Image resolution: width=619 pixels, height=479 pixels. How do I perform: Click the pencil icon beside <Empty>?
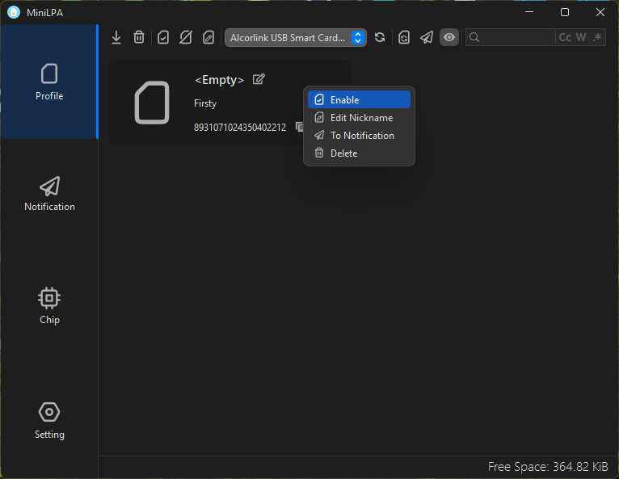pos(259,79)
